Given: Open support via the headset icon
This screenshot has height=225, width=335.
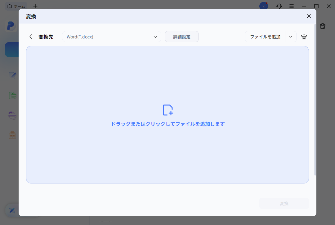Looking at the screenshot, I should pos(279,6).
